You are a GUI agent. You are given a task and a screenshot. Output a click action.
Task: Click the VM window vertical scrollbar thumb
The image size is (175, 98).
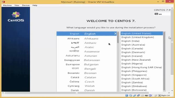coord(172,42)
